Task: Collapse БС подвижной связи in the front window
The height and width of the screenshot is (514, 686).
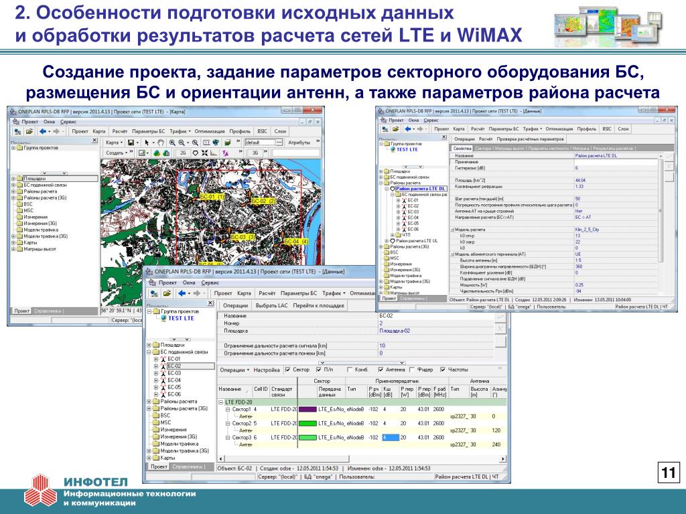Action: 149,352
